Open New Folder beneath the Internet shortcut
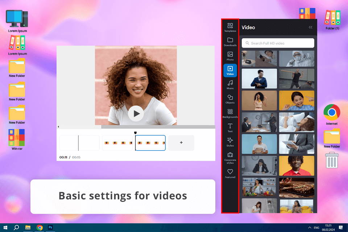348x232 pixels. click(x=332, y=138)
